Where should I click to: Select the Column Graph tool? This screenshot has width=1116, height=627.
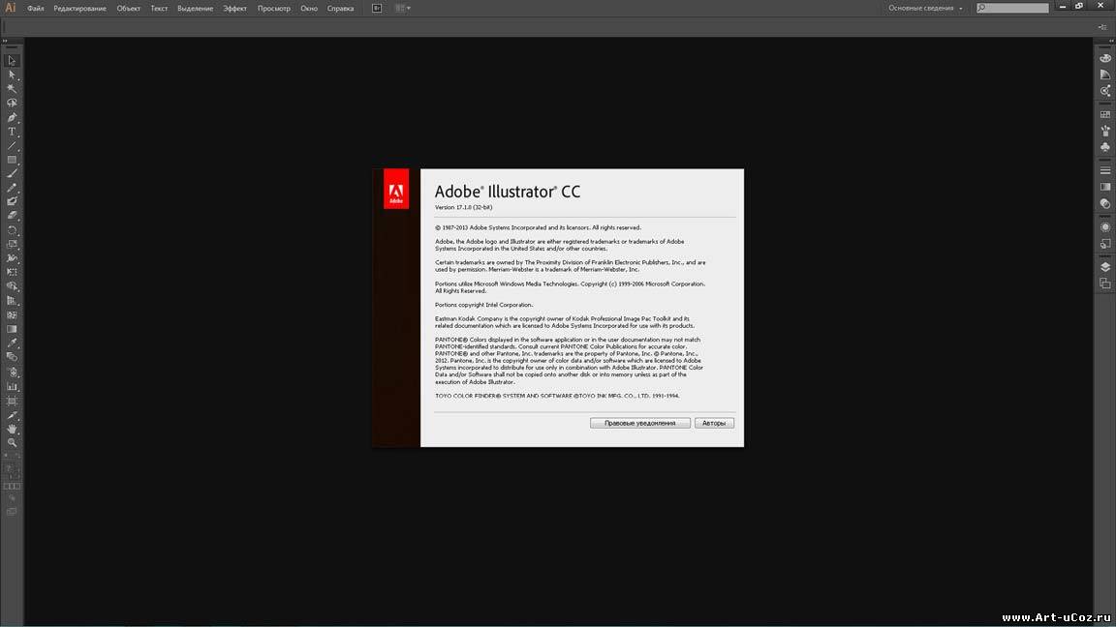(x=12, y=387)
